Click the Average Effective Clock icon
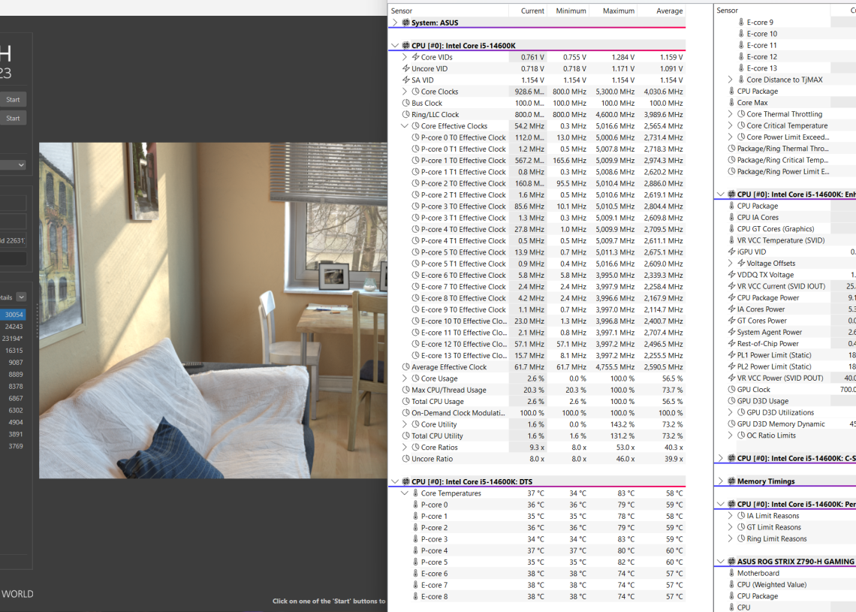The width and height of the screenshot is (856, 612). pos(405,367)
